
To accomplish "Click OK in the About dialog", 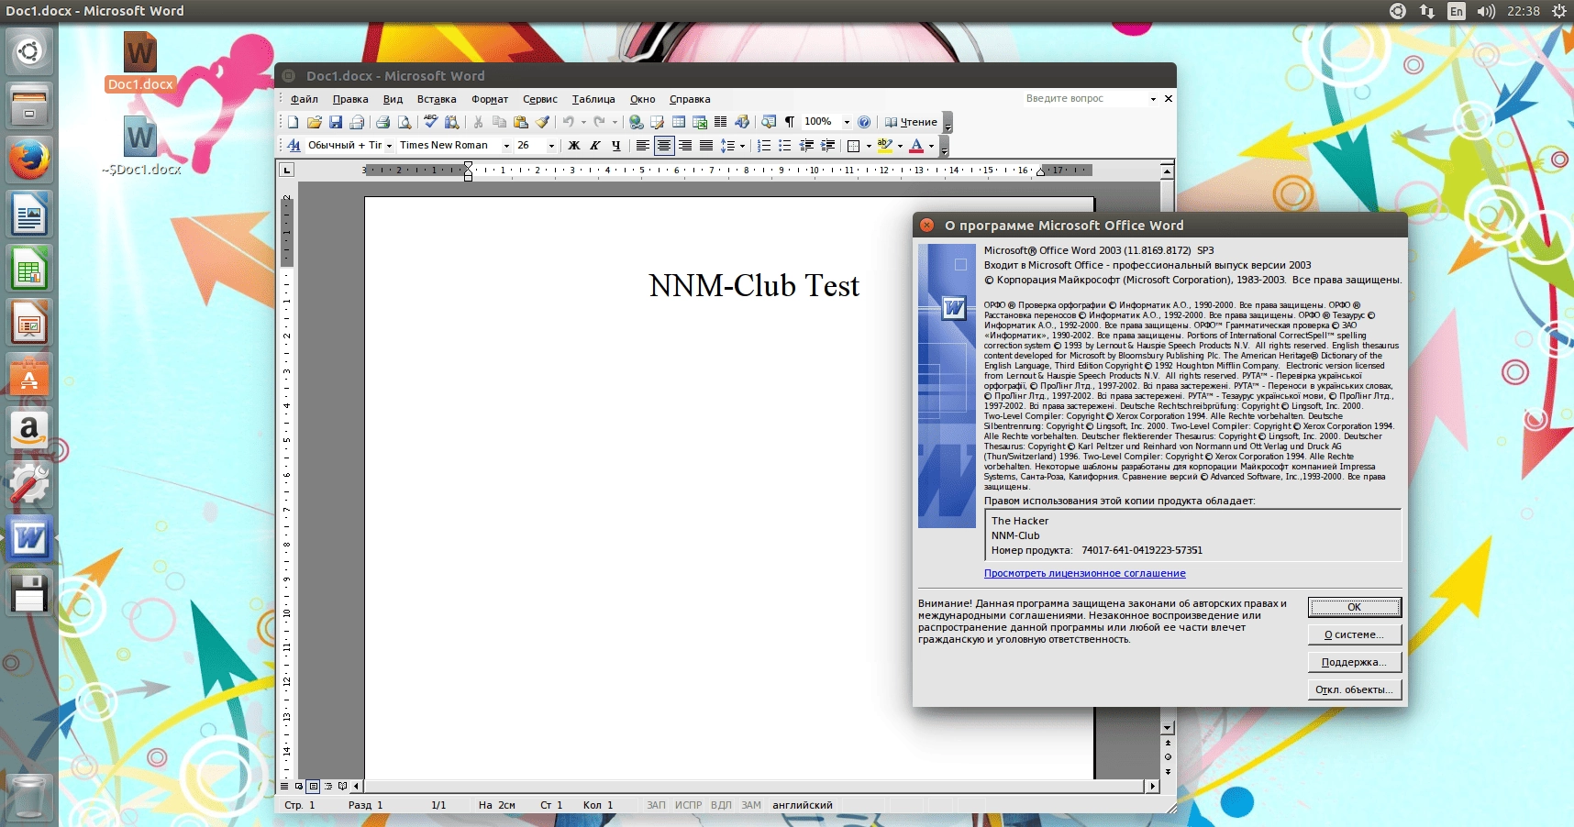I will (x=1354, y=607).
